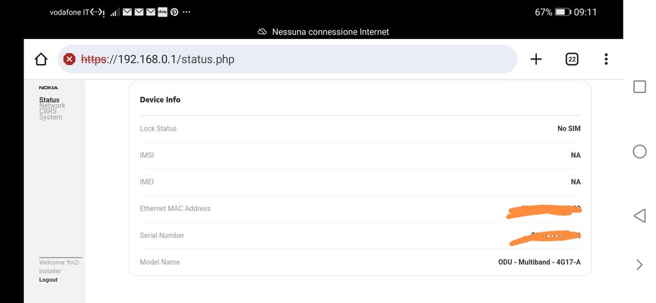Open a new tab with plus icon
The height and width of the screenshot is (303, 656).
coord(536,60)
